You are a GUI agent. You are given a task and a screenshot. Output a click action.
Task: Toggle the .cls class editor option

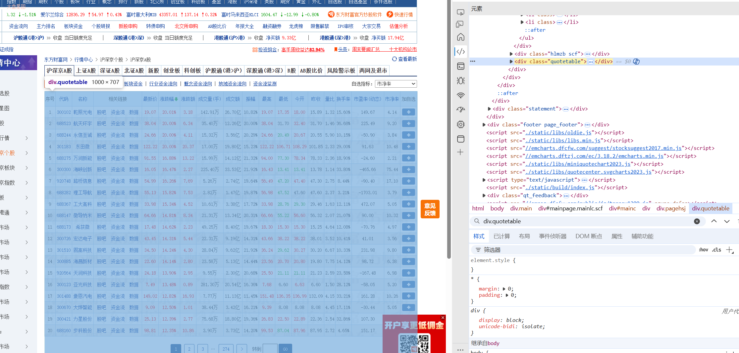pyautogui.click(x=717, y=250)
